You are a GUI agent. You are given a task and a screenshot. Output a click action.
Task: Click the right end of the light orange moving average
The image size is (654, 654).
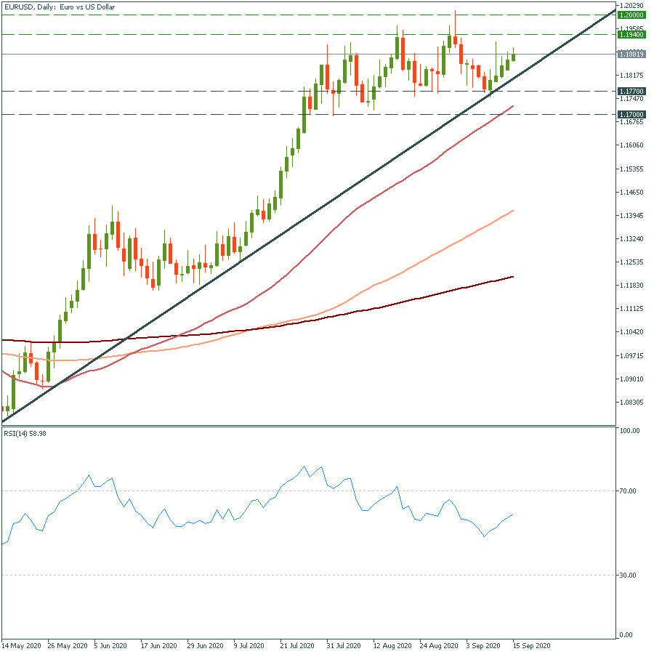click(x=513, y=211)
